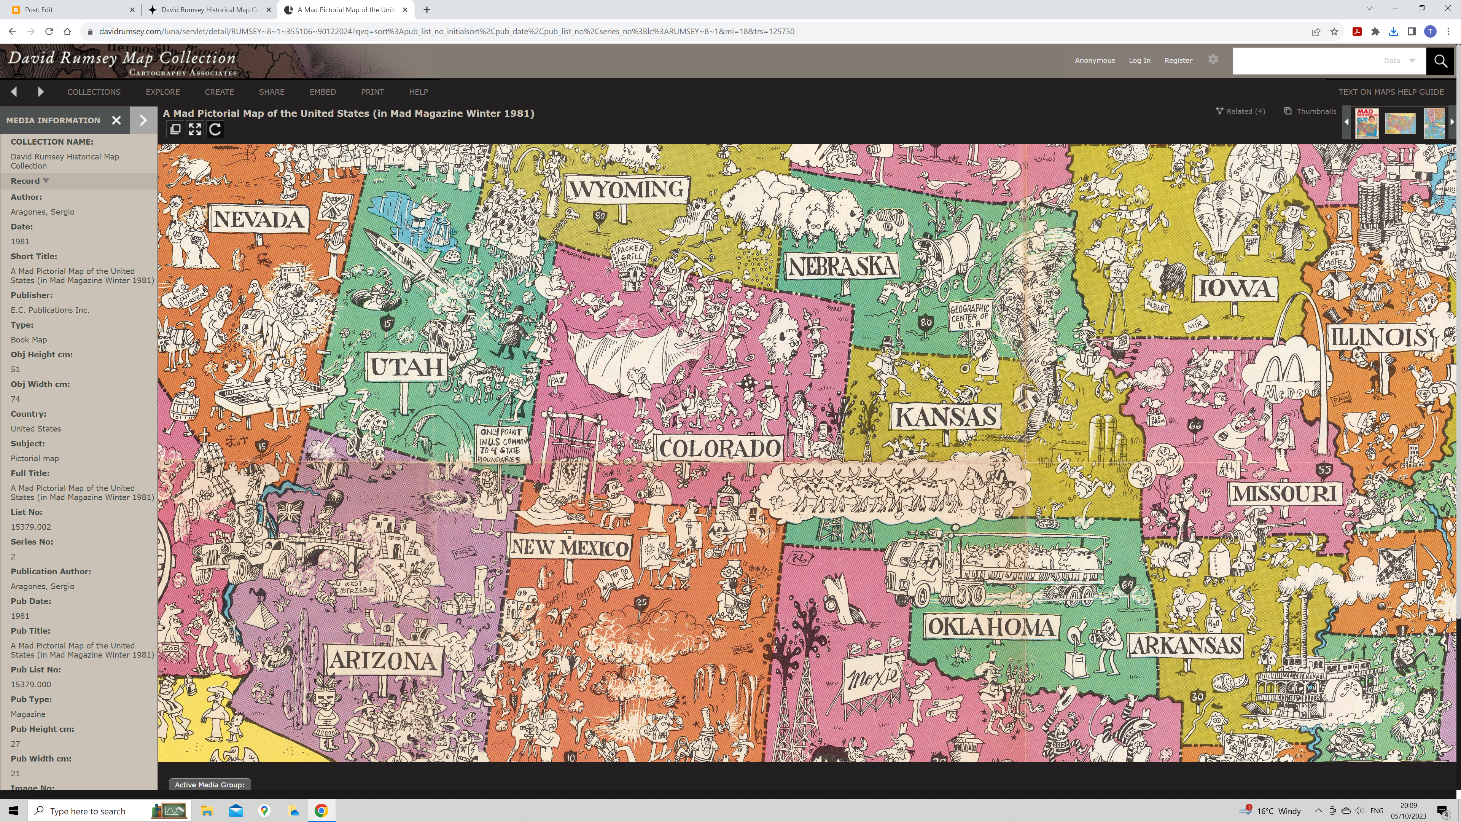
Task: Bookmark this page with the star icon
Action: pyautogui.click(x=1334, y=32)
